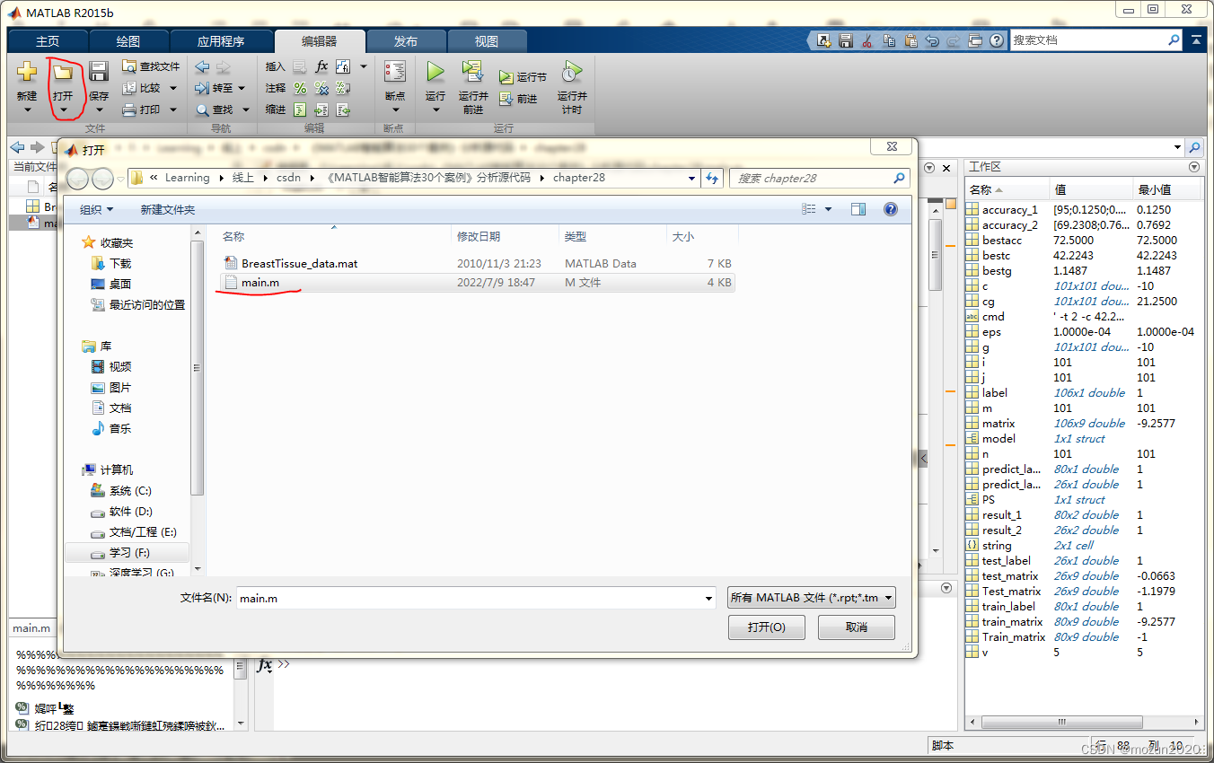Click the Run and Advance (运行并前进) icon
1214x763 pixels.
click(x=472, y=72)
